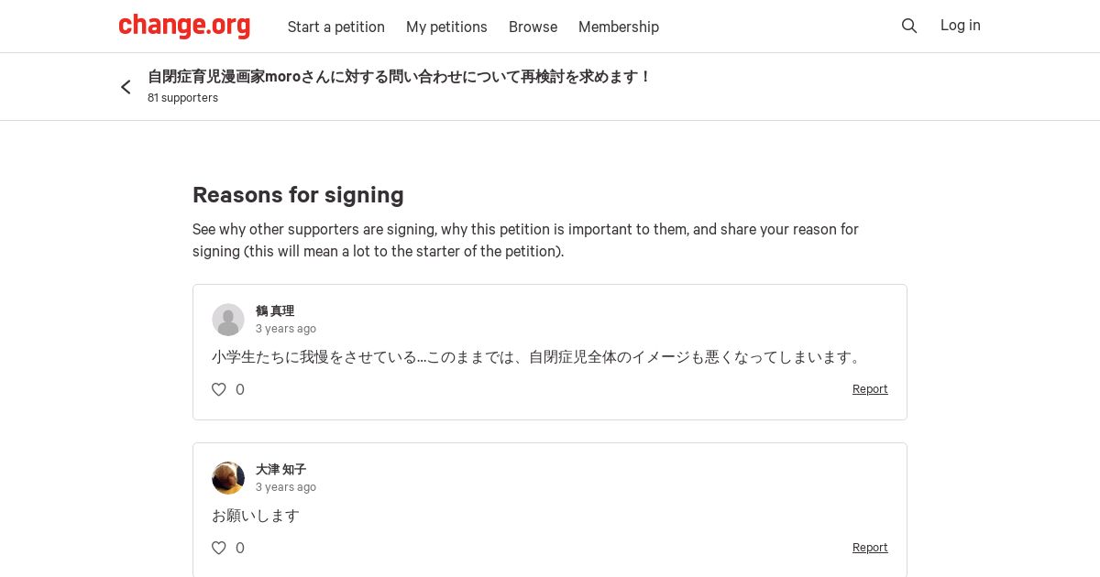Click commenter name 鶴 真理
This screenshot has width=1100, height=577.
275,311
